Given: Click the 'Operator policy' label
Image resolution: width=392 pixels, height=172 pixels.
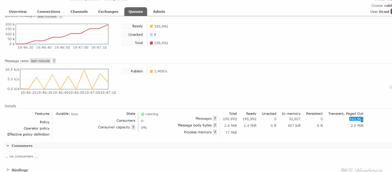Looking at the screenshot, I should point(37,128).
